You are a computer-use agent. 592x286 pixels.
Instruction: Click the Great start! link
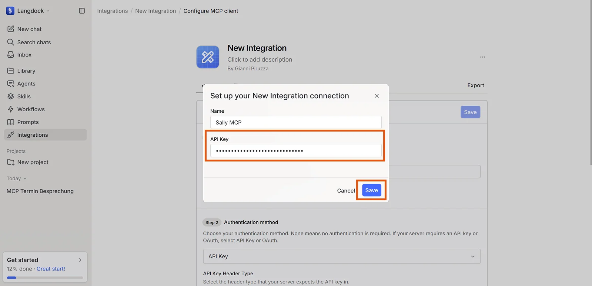click(51, 269)
